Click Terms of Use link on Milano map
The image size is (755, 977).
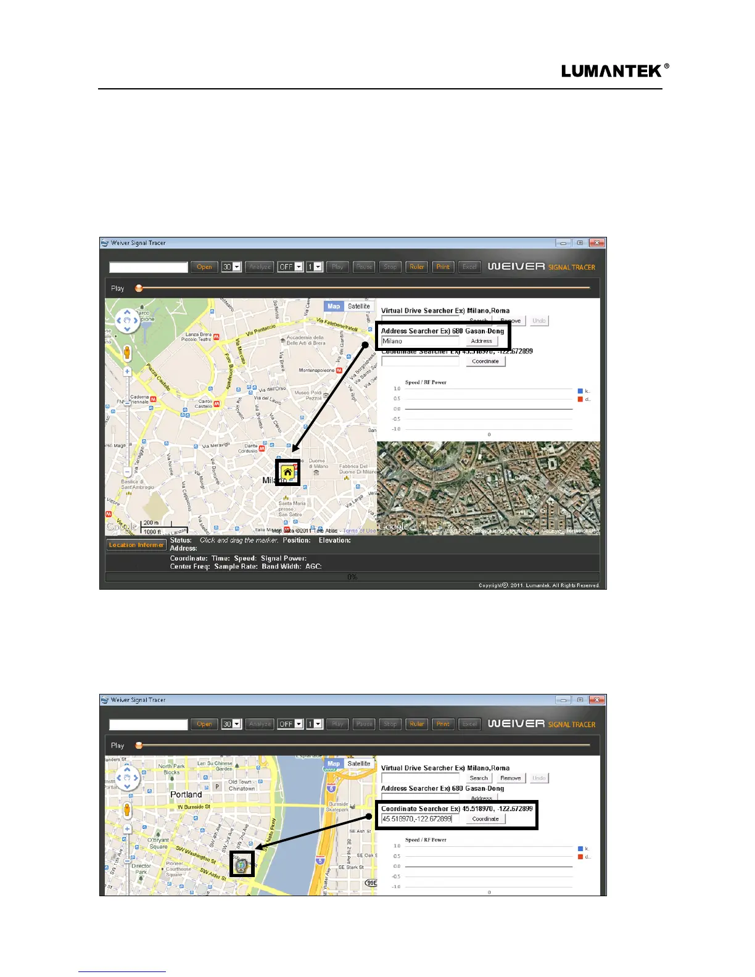coord(360,530)
